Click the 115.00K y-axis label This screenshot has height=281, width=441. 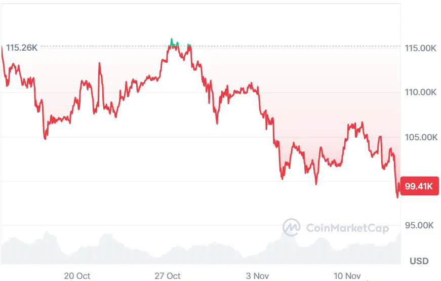[x=420, y=48]
